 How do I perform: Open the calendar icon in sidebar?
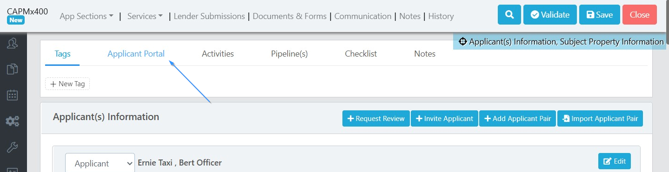(x=13, y=96)
